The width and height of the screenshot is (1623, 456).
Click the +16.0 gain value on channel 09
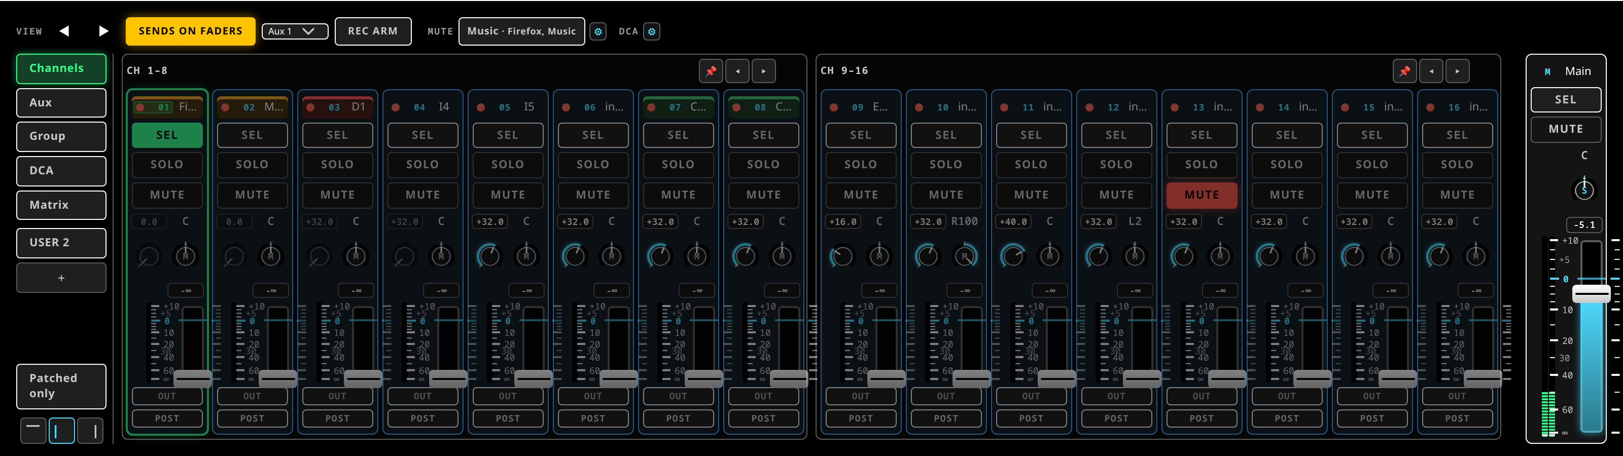coord(842,222)
